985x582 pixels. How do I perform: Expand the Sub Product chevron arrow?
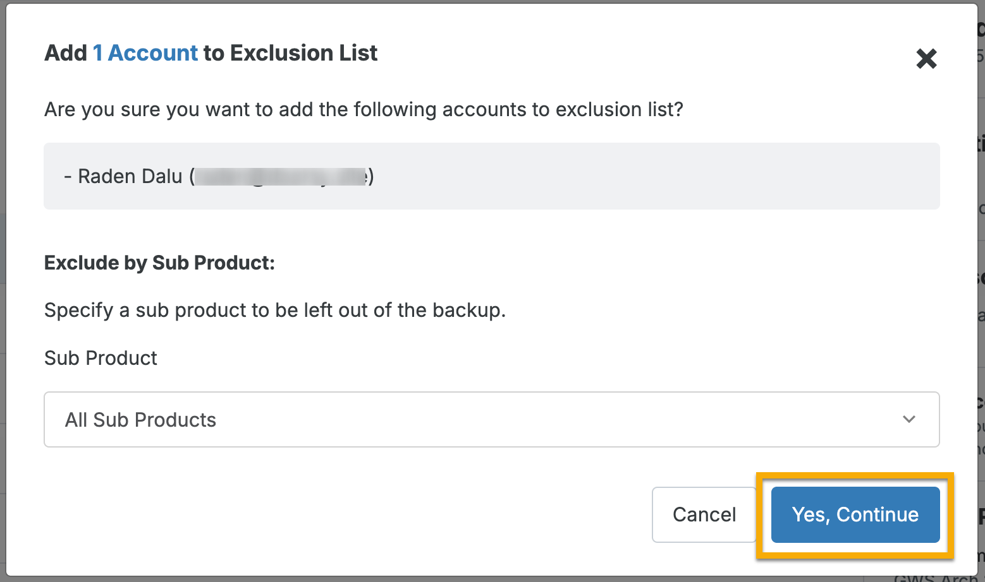tap(909, 419)
